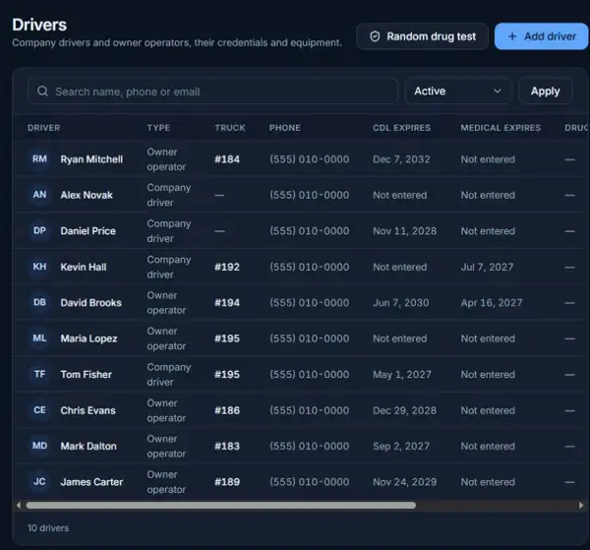Click the horizontal scrollbar thumb
Viewport: 590px width, 550px height.
point(221,505)
